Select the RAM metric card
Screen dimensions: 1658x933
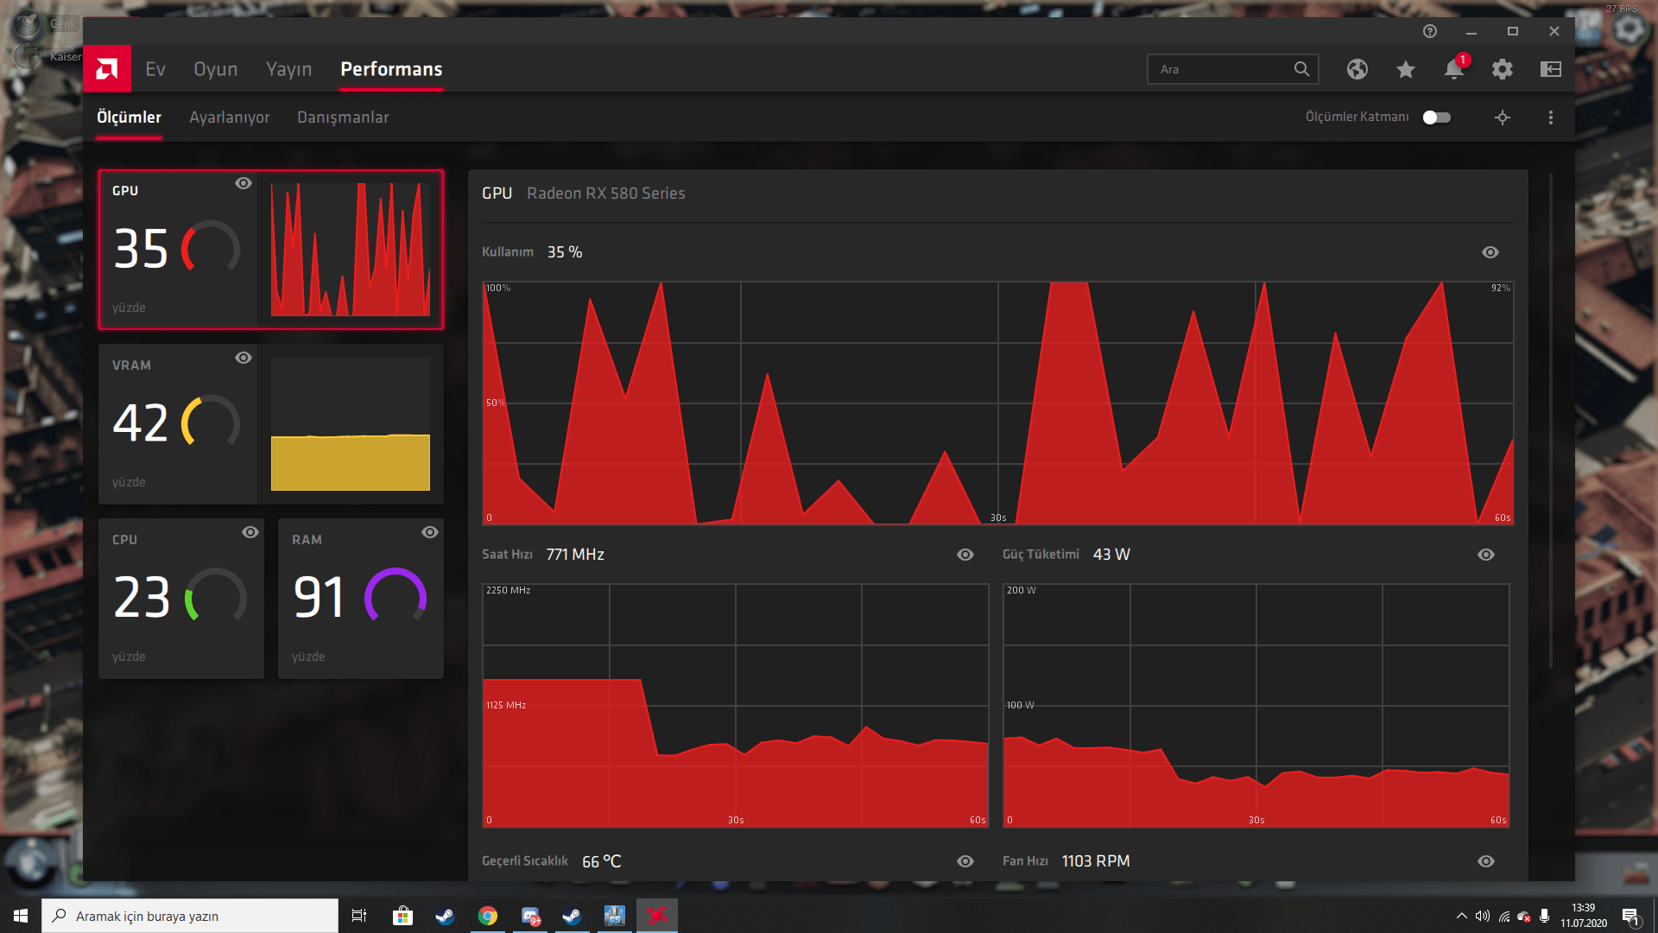coord(360,598)
